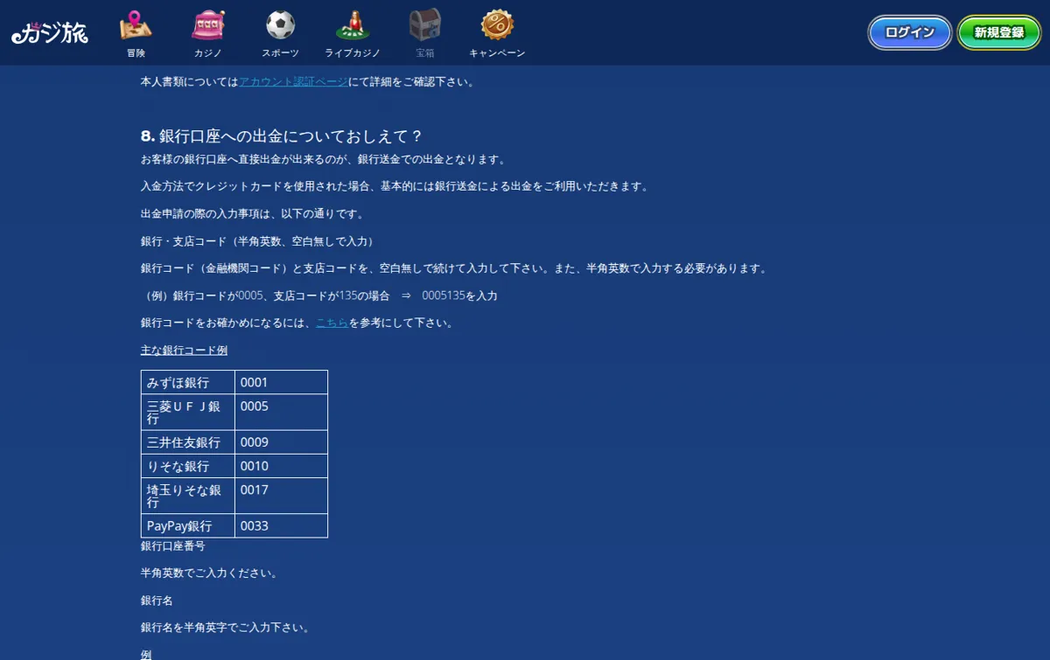
Task: Select the ライブカジノ menu label
Action: tap(353, 53)
